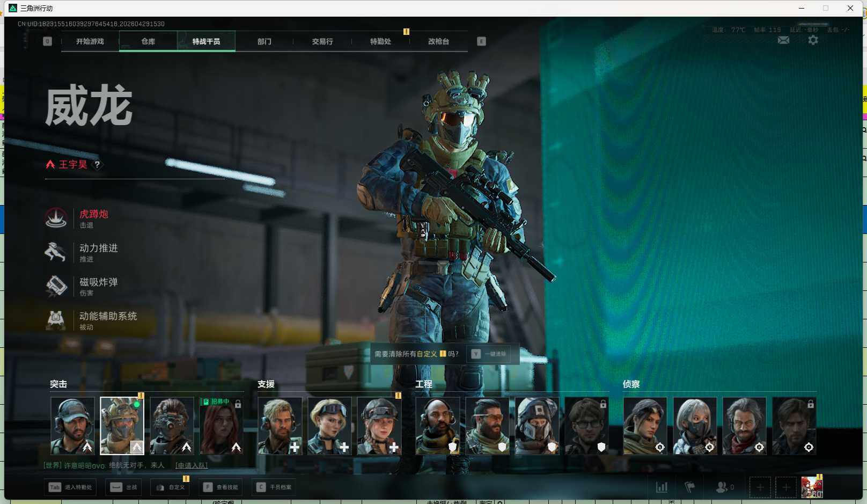The height and width of the screenshot is (504, 867).
Task: Click the 一键清除 button
Action: click(x=489, y=354)
